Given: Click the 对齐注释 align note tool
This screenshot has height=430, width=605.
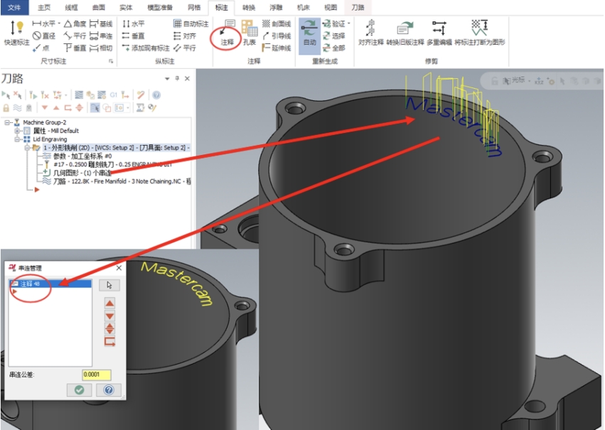Looking at the screenshot, I should [x=371, y=33].
